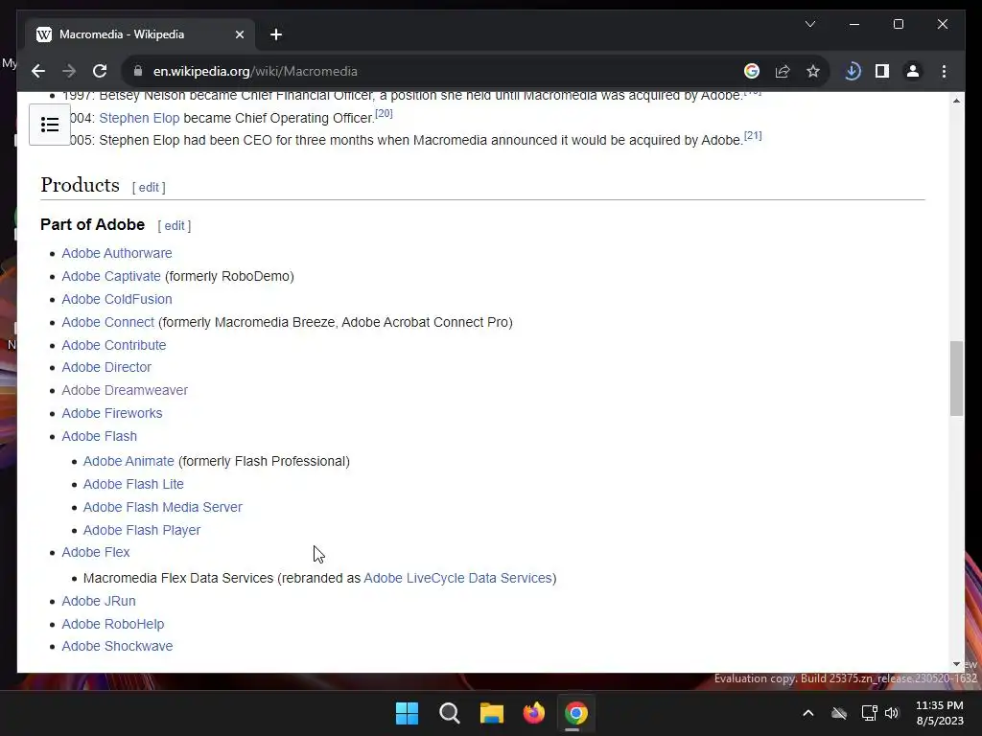
Task: Launch Firefox from the taskbar
Action: 533,713
